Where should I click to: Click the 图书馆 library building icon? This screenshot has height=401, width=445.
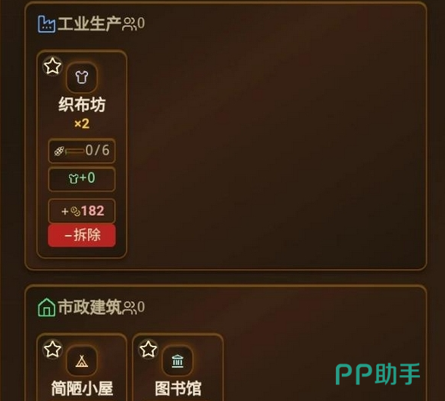click(x=177, y=361)
